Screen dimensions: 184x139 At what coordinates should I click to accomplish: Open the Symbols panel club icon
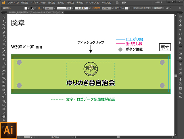pos(180,25)
